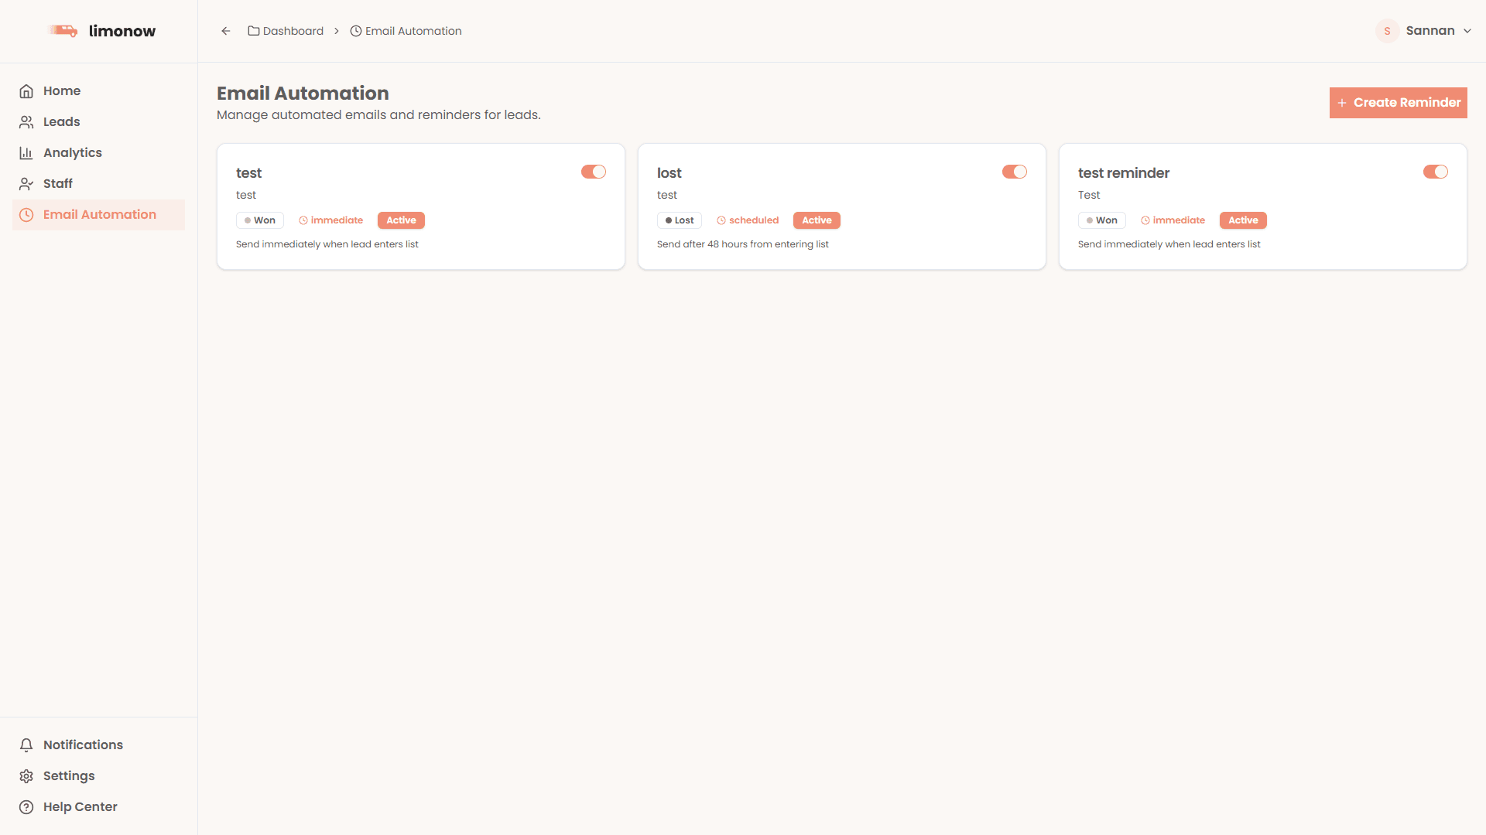Click the Help Center question mark icon
The height and width of the screenshot is (835, 1486).
point(26,806)
